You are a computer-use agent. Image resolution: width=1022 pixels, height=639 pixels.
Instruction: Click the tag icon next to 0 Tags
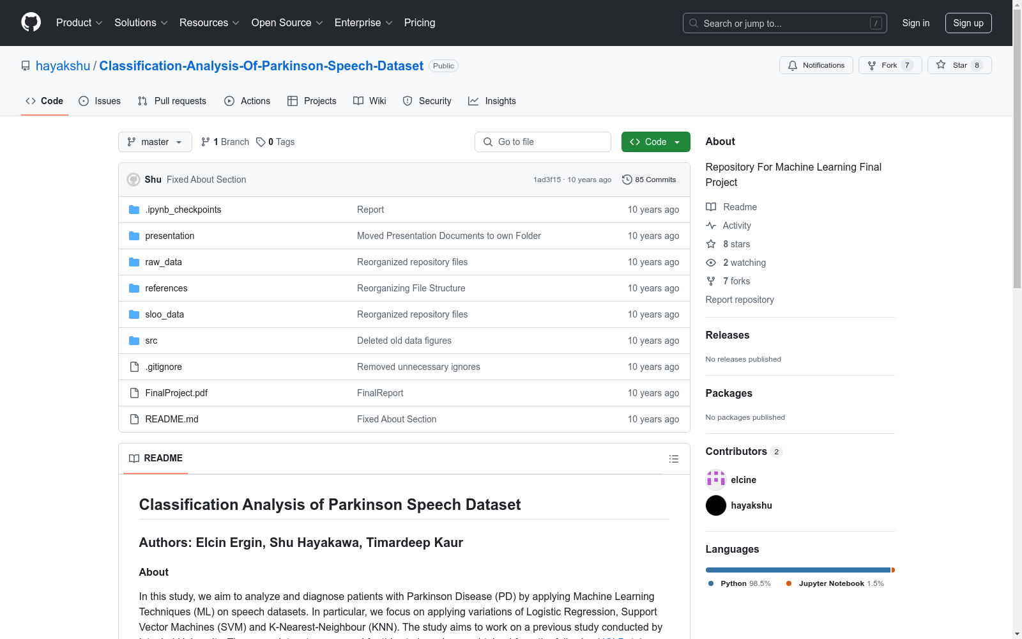(x=261, y=142)
